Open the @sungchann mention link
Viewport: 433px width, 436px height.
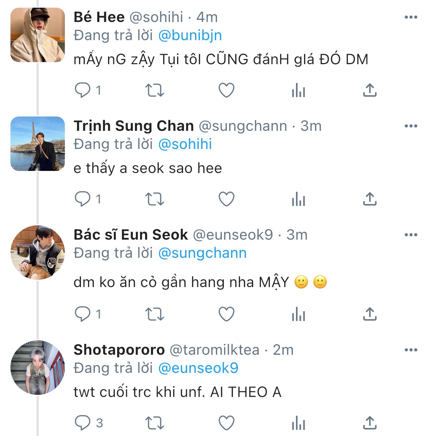202,253
